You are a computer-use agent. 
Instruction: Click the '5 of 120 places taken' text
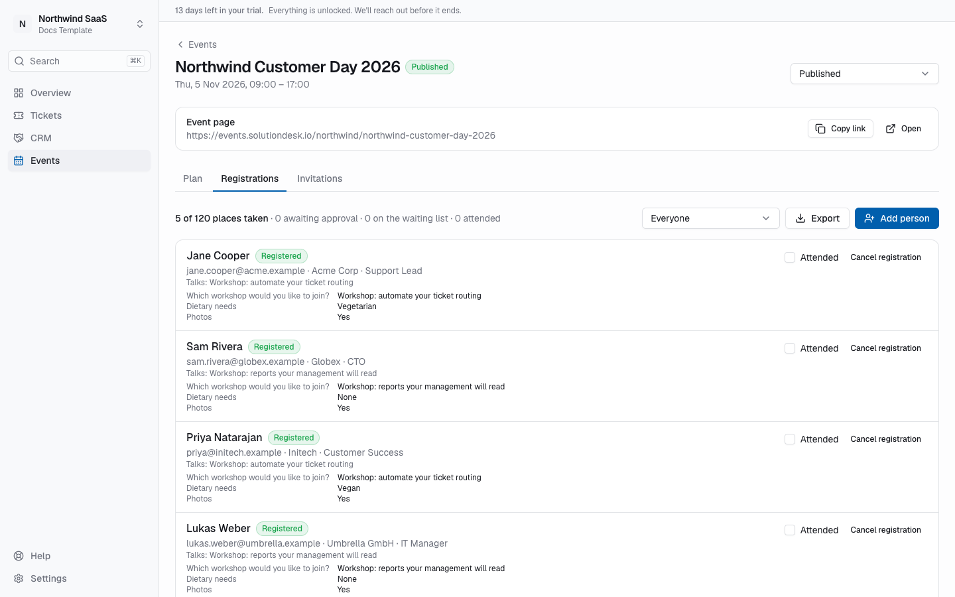click(222, 218)
